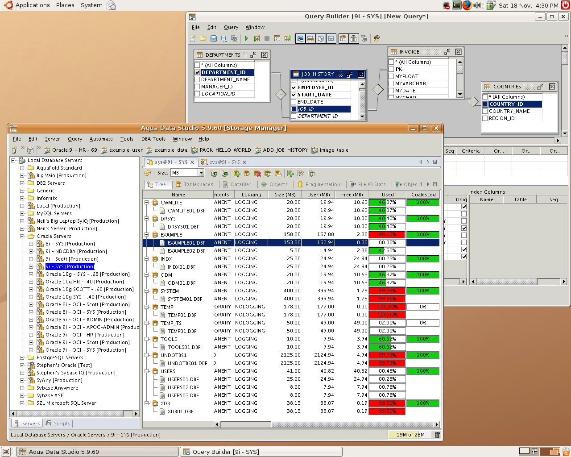Collapse the USERS tablespace row
Screen dimensions: 571x457
point(147,371)
